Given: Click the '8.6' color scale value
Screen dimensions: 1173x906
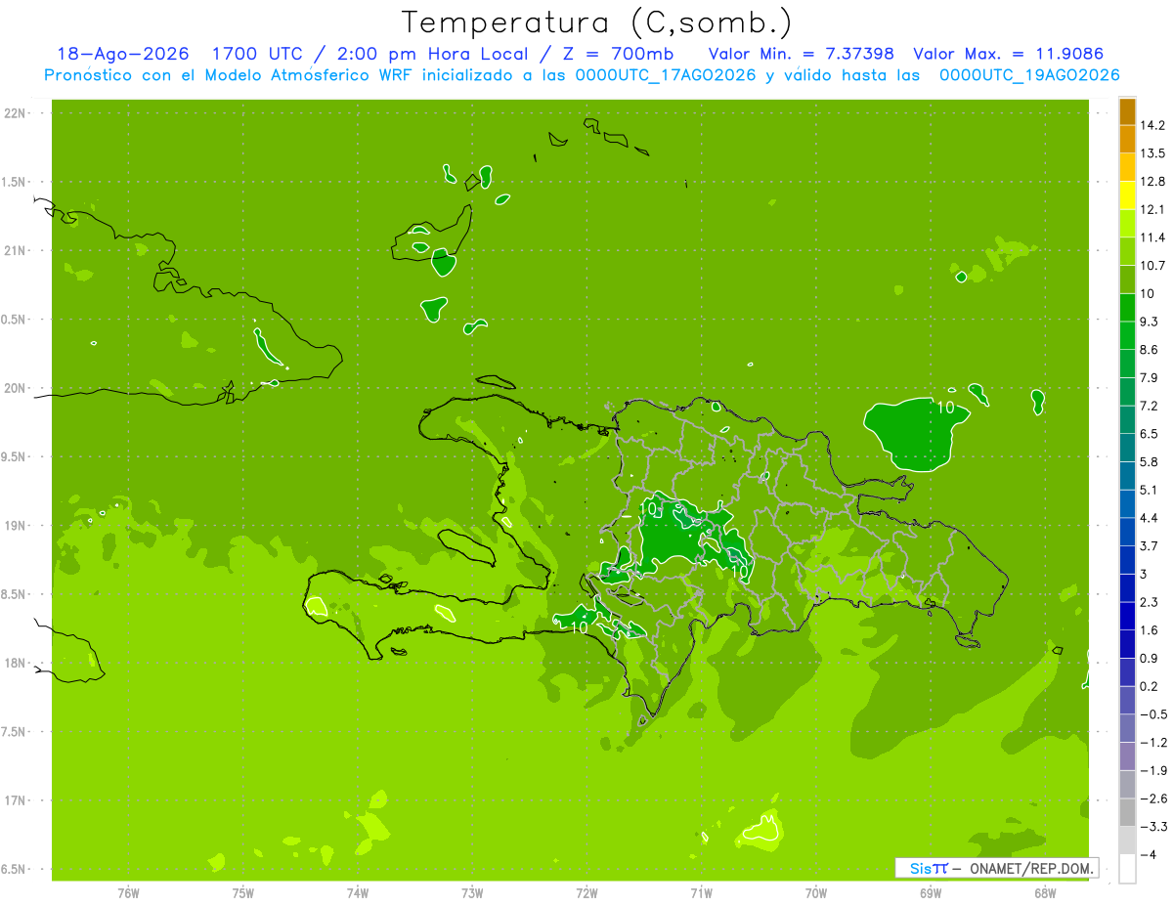Looking at the screenshot, I should click(1149, 349).
